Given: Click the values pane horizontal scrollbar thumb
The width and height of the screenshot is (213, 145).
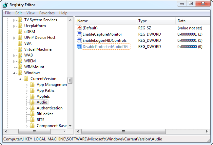Looking at the screenshot, I should [123, 131].
